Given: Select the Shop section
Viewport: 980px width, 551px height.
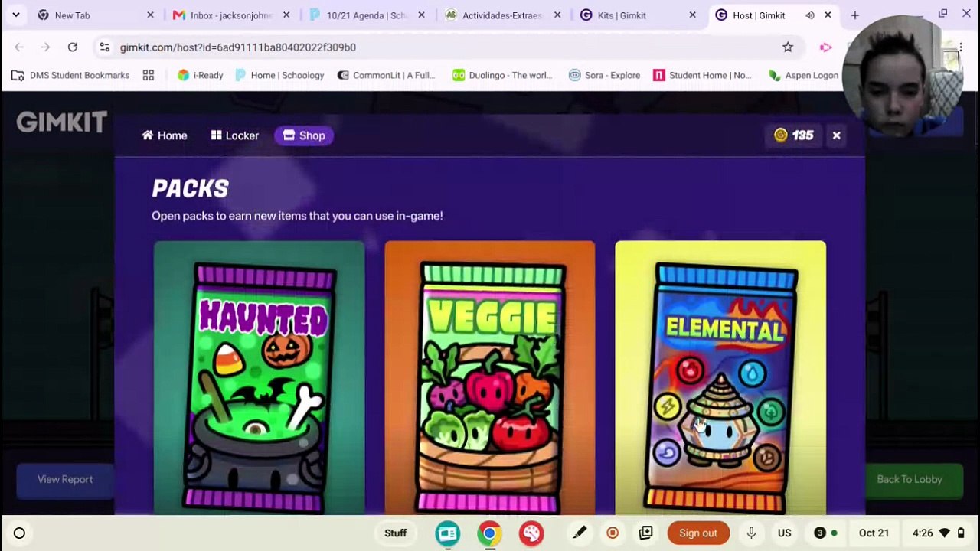Looking at the screenshot, I should pos(304,135).
